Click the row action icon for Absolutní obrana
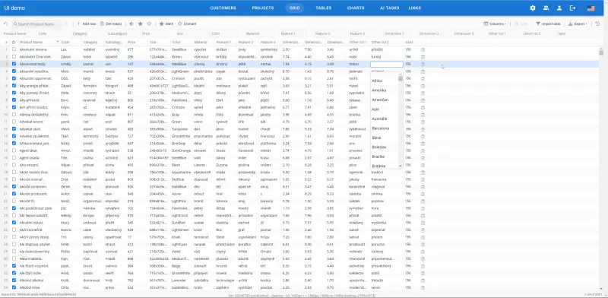Screen dimensions: 608x298 423,49
